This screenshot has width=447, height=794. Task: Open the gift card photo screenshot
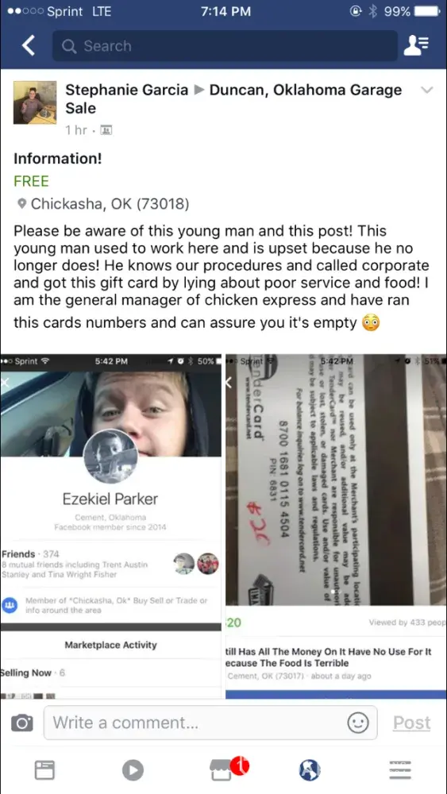click(x=336, y=526)
